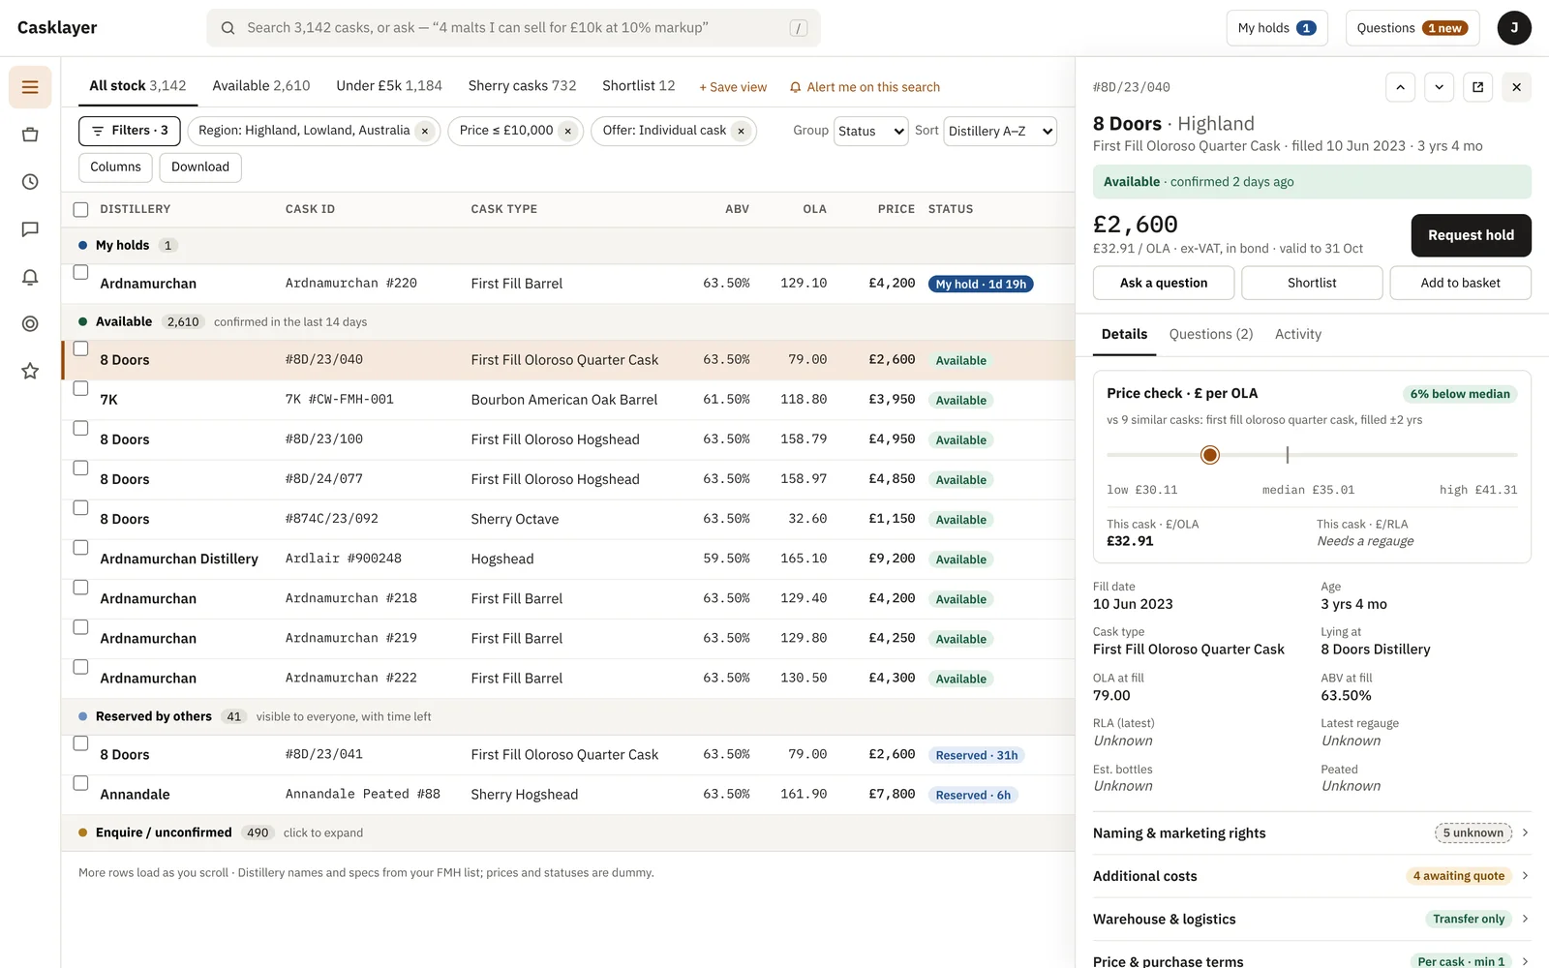Open cask detail in new window icon
This screenshot has height=968, width=1549.
[x=1477, y=87]
